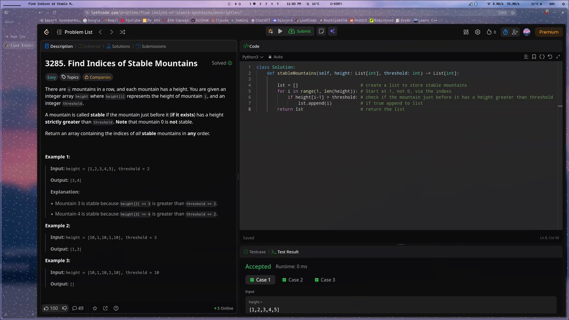This screenshot has width=569, height=320.
Task: Click the LeetCode logo icon
Action: 46,32
